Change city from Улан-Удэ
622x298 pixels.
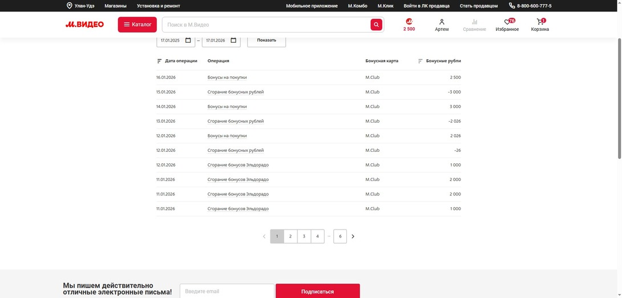pos(80,6)
